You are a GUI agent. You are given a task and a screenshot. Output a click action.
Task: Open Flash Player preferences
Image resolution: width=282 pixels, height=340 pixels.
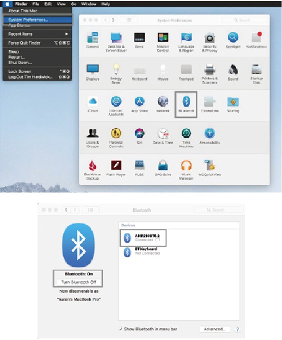116,168
